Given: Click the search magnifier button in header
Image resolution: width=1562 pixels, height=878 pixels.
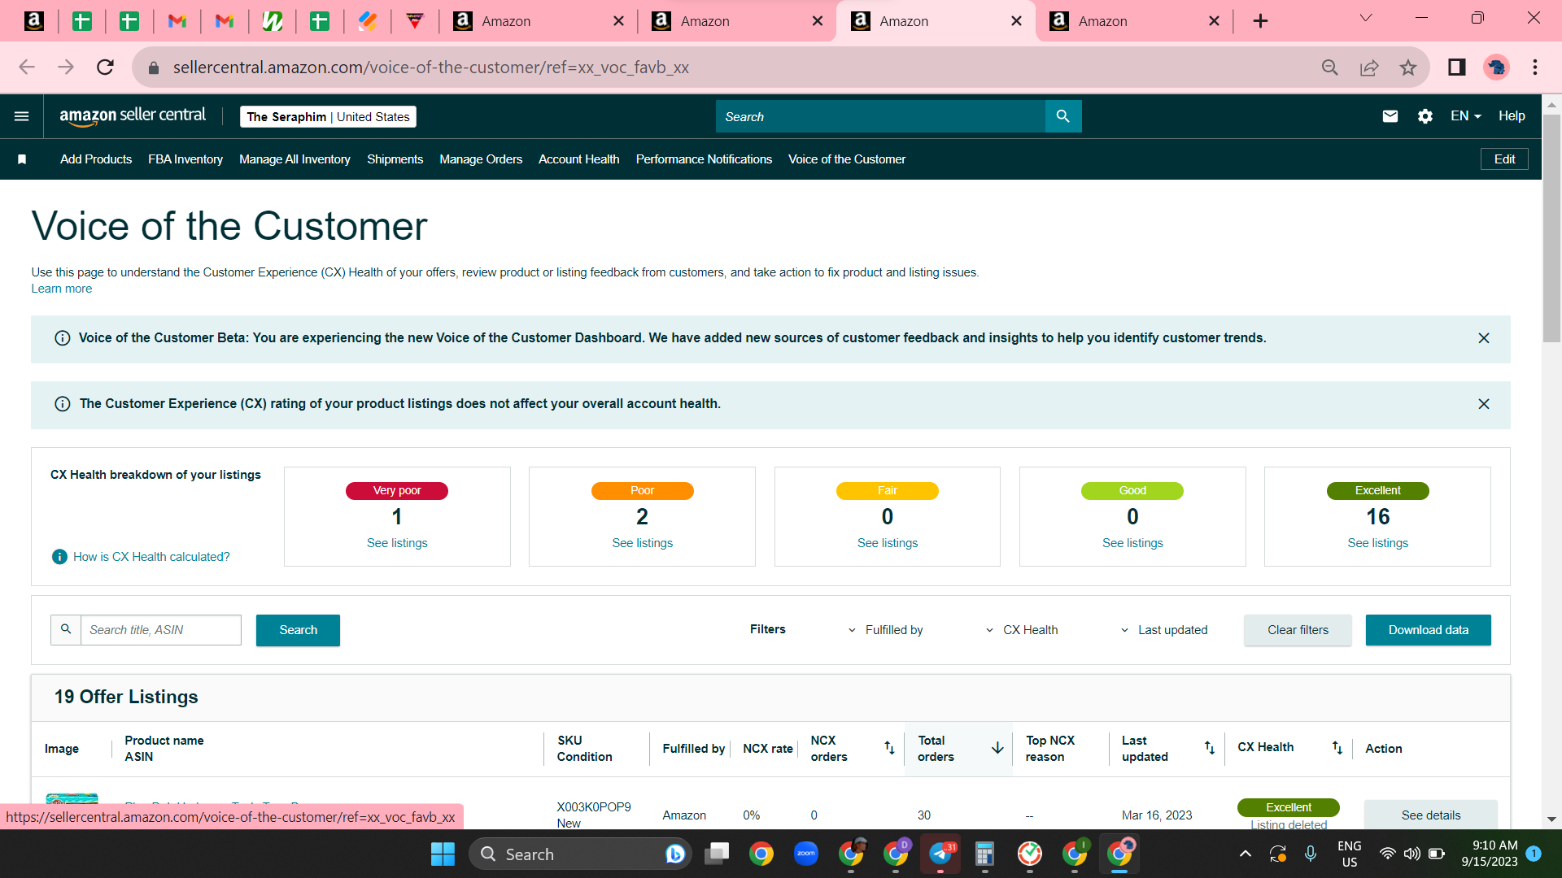Looking at the screenshot, I should click(1062, 116).
